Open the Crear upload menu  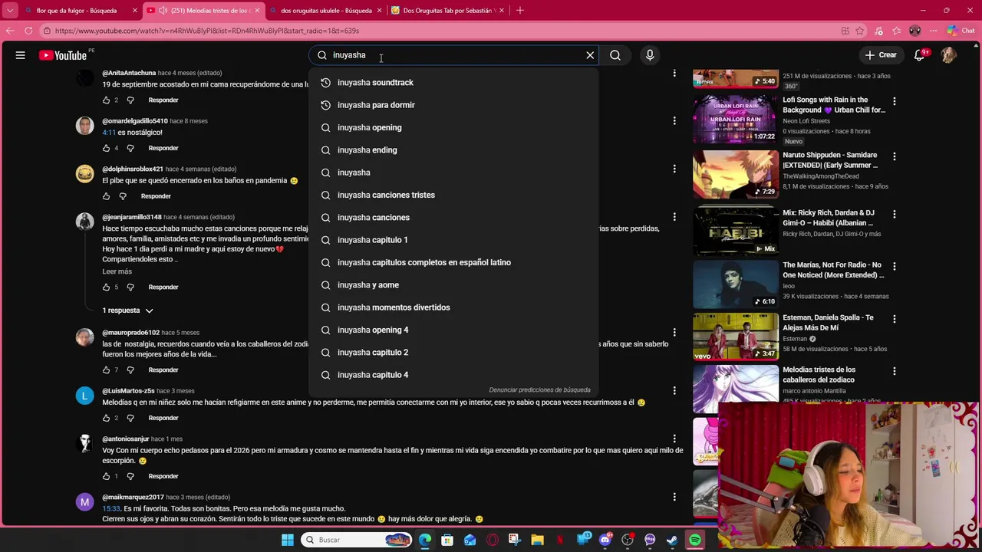(x=881, y=55)
